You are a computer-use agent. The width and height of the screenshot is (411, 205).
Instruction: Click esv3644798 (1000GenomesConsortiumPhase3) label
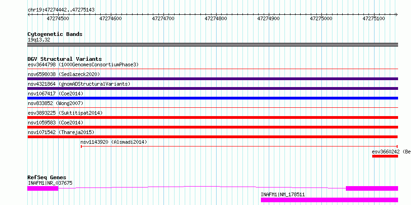click(83, 64)
